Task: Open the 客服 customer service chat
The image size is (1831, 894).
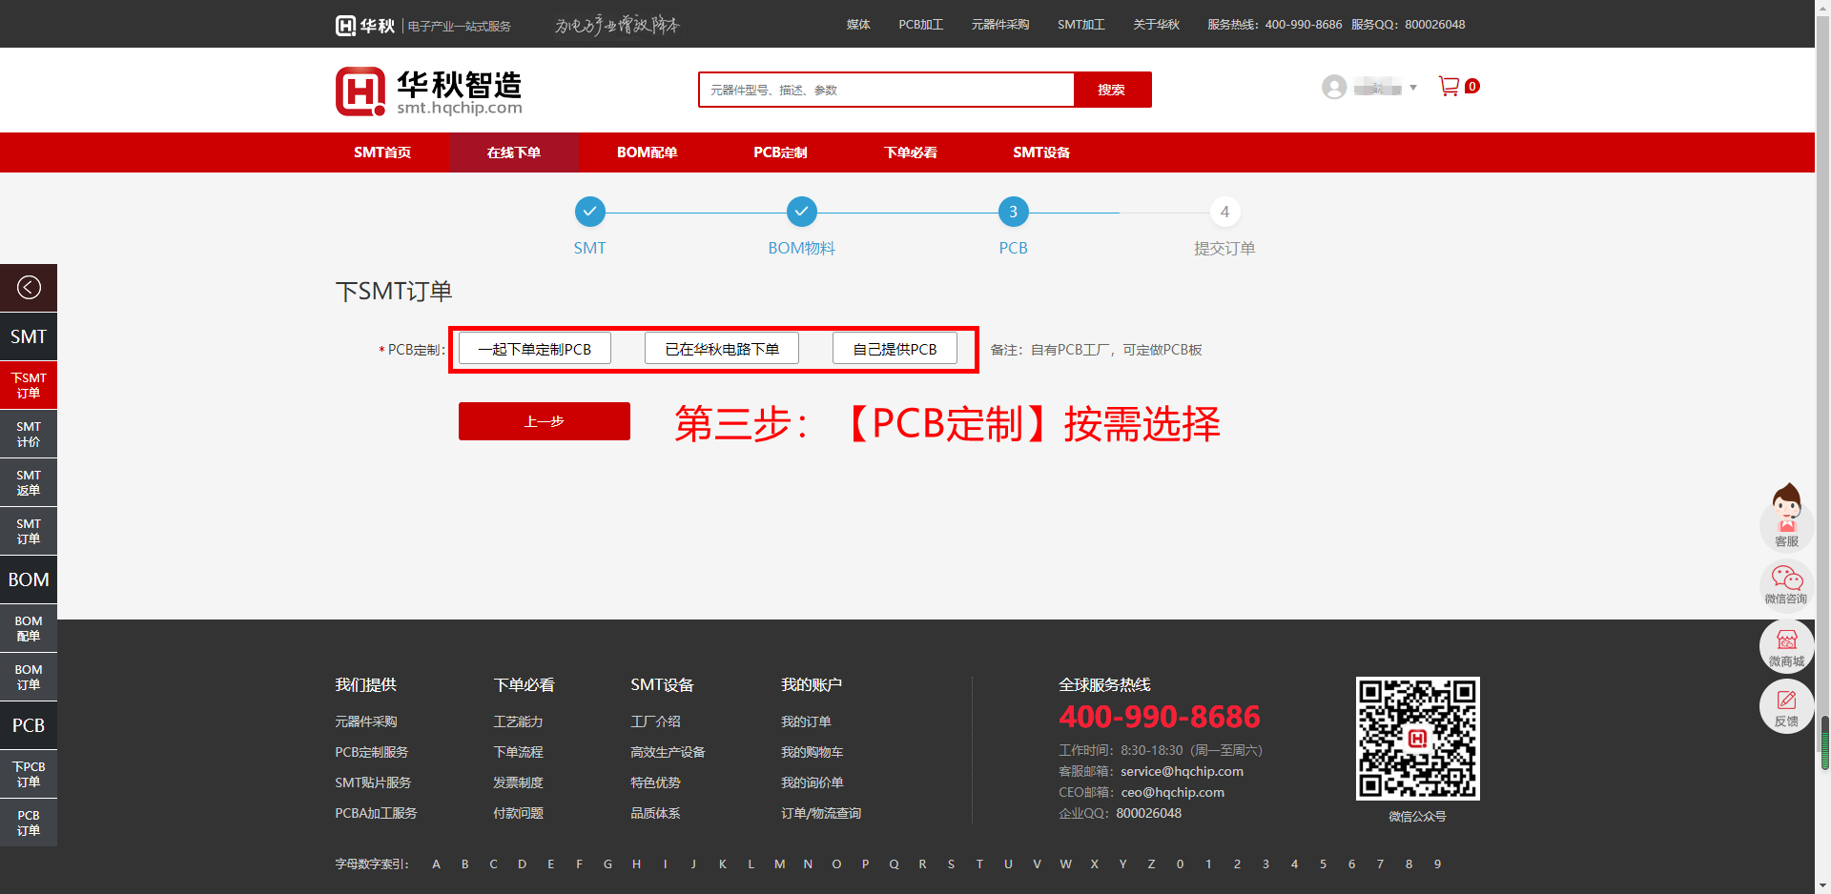Action: tap(1786, 517)
